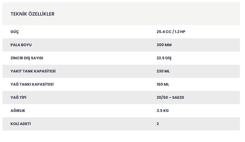Click empty space in the PALA BOYU row

pos(94,45)
